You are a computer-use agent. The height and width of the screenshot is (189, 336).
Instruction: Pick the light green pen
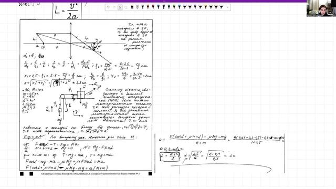[x=174, y=7]
